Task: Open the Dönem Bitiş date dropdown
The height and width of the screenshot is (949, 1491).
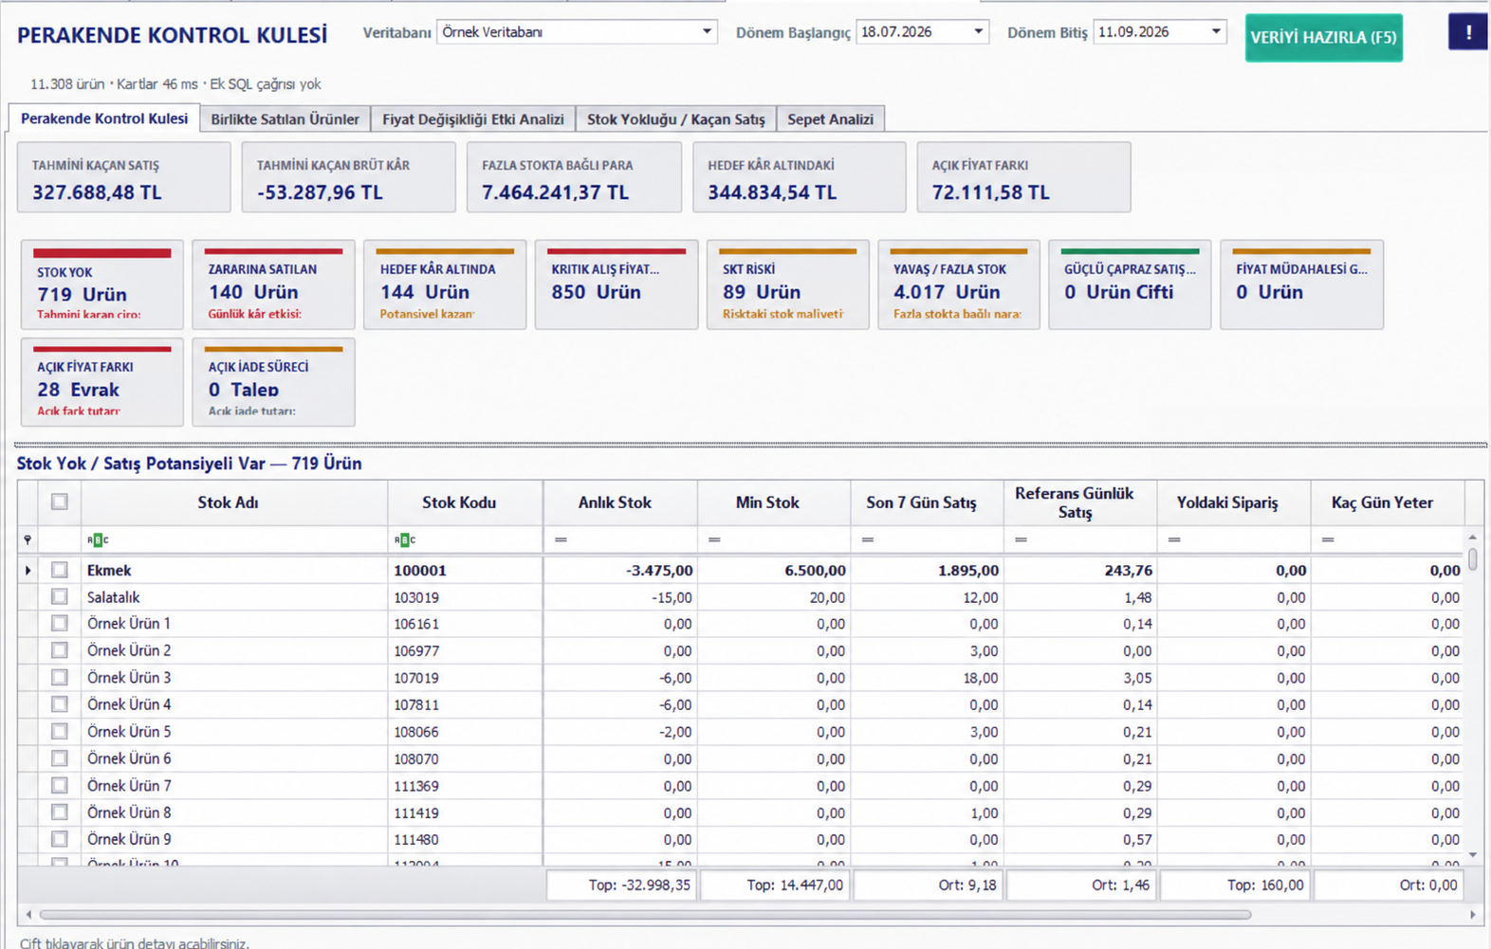Action: (1215, 31)
